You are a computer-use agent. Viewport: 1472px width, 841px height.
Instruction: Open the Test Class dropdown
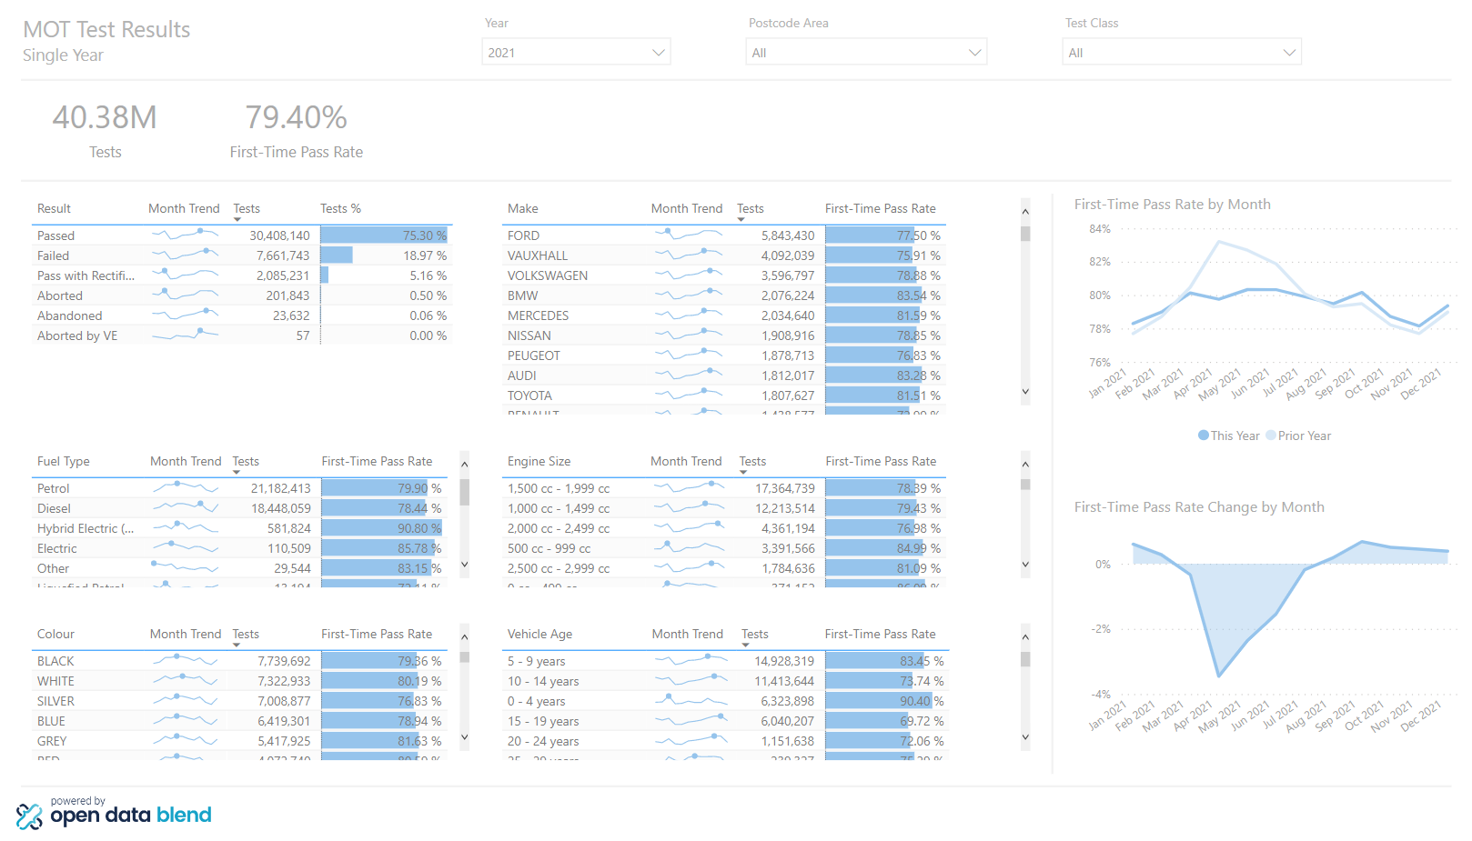click(1182, 52)
